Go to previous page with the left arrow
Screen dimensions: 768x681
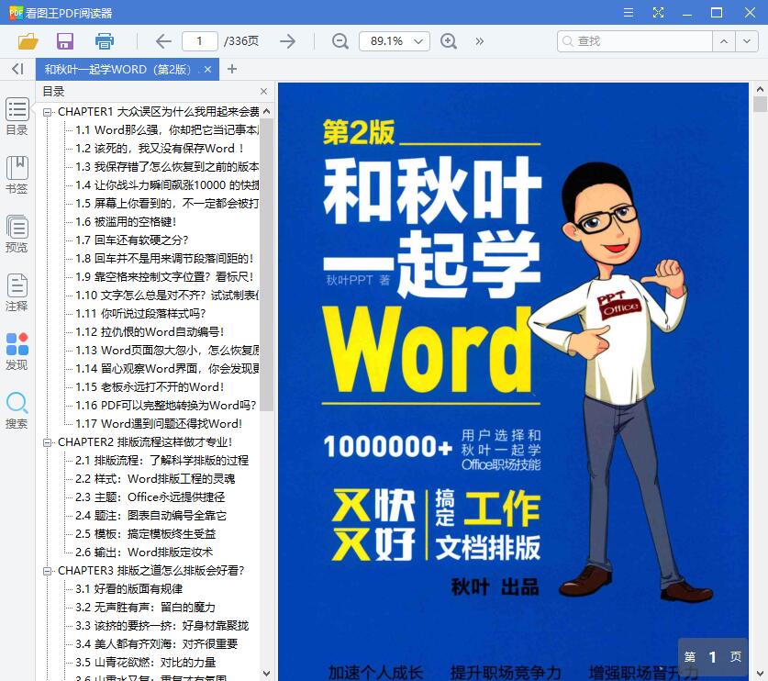(163, 41)
